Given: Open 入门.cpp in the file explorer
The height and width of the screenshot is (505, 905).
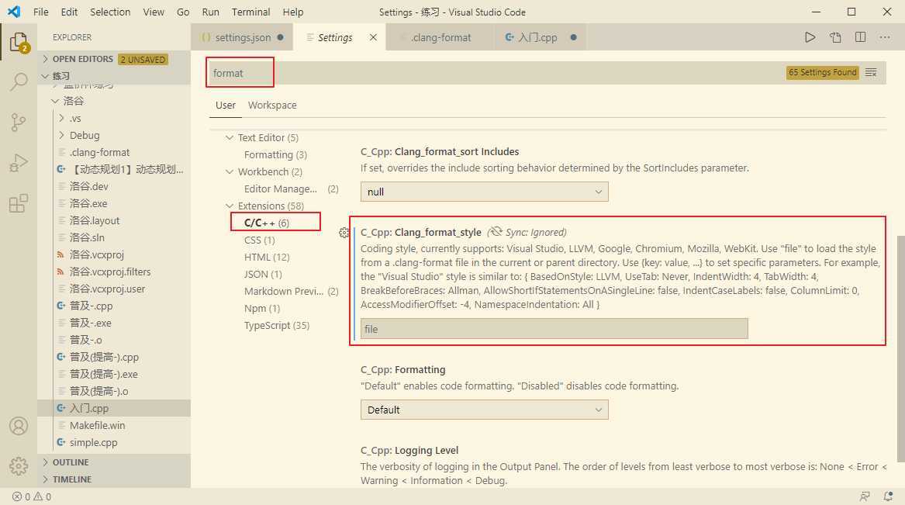Looking at the screenshot, I should [x=114, y=409].
